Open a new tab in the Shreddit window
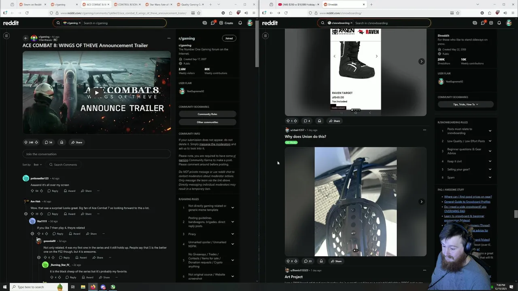This screenshot has width=518, height=291. point(371,4)
